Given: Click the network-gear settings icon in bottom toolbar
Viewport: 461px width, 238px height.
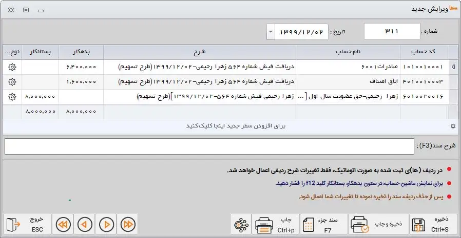Looking at the screenshot, I should pos(240,224).
